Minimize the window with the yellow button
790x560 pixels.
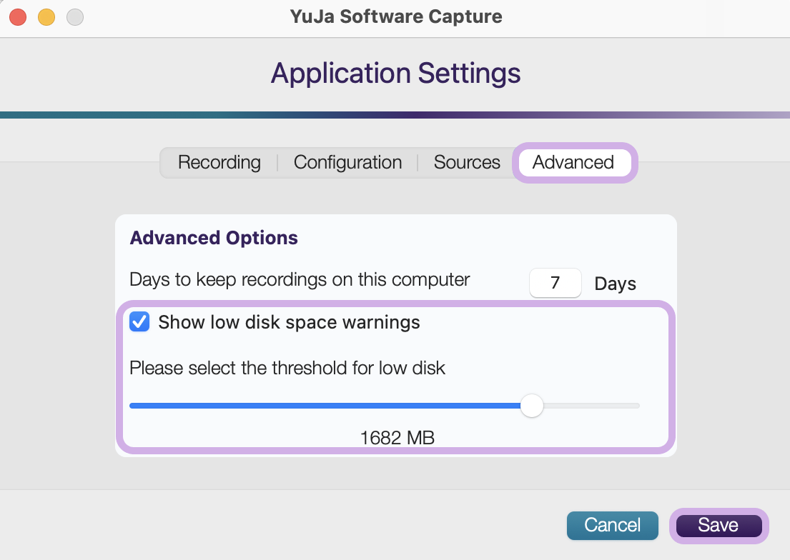[46, 17]
